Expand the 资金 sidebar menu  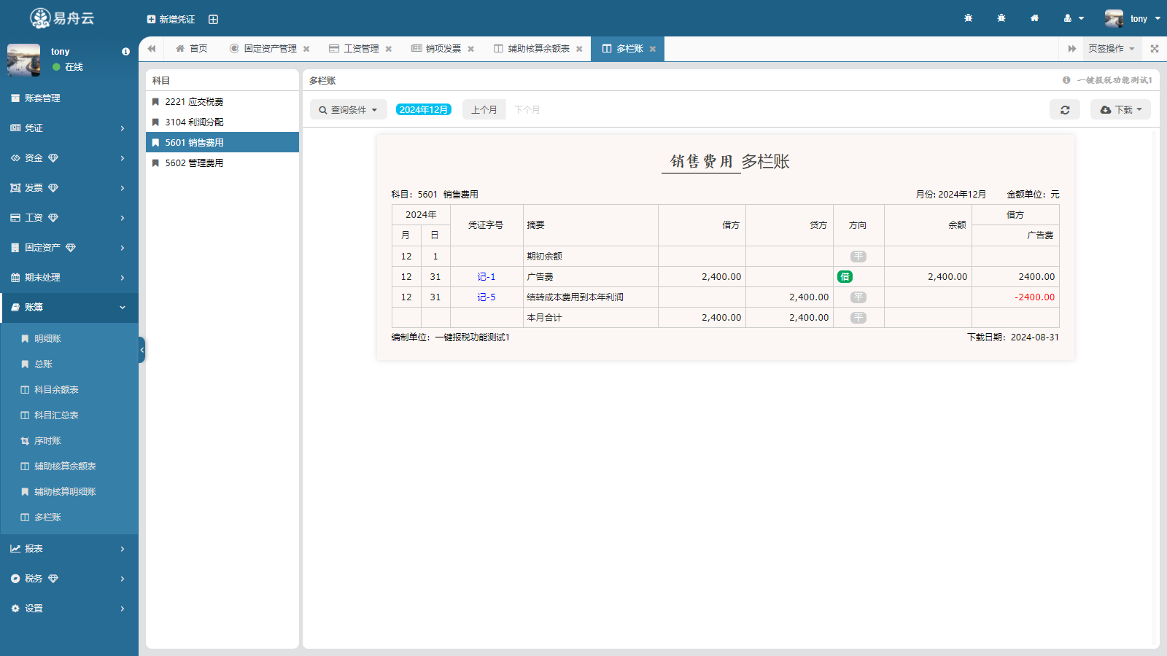[69, 157]
